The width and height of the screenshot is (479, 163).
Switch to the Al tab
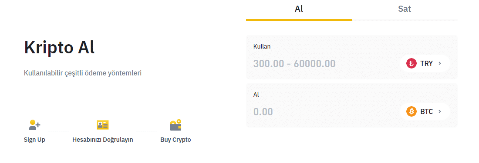click(299, 9)
